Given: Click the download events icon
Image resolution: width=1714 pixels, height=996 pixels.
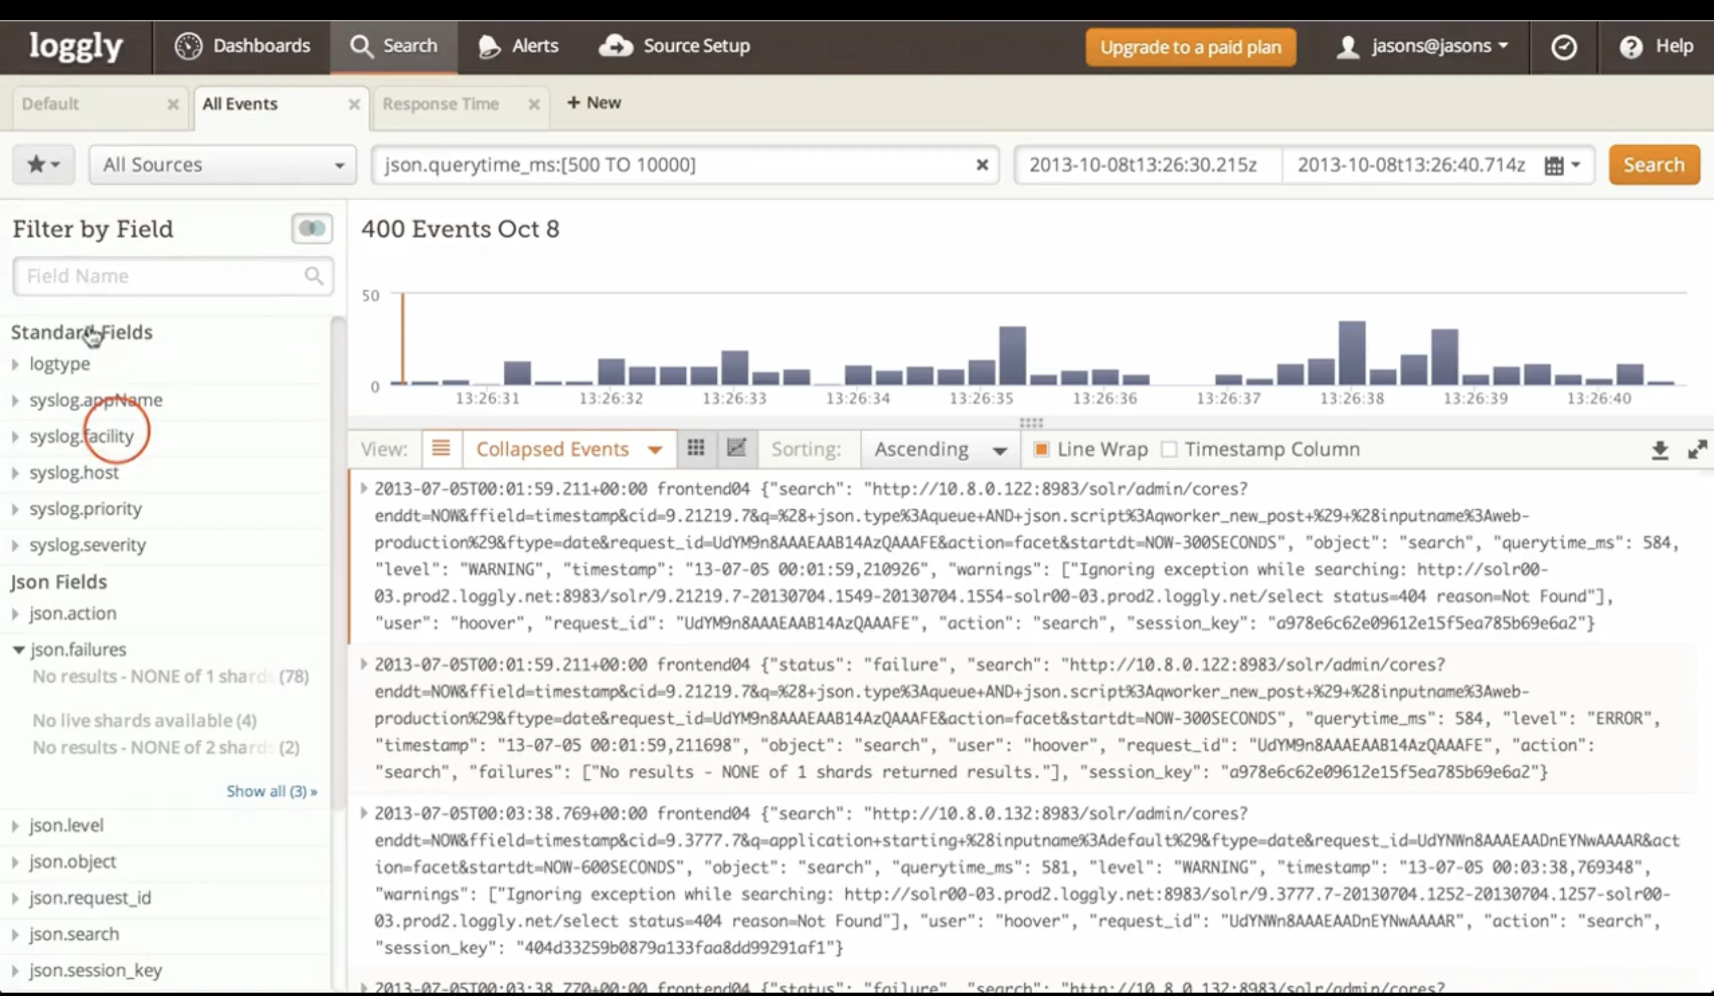Looking at the screenshot, I should [x=1660, y=450].
